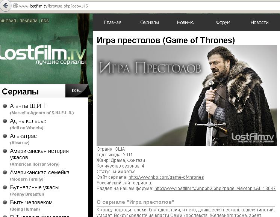This screenshot has height=217, width=280.
Task: Click the RSS link in header
Action: (45, 21)
